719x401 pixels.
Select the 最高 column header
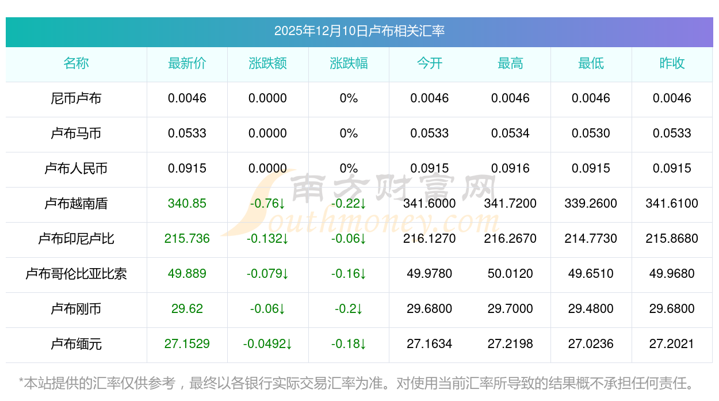[x=510, y=63]
